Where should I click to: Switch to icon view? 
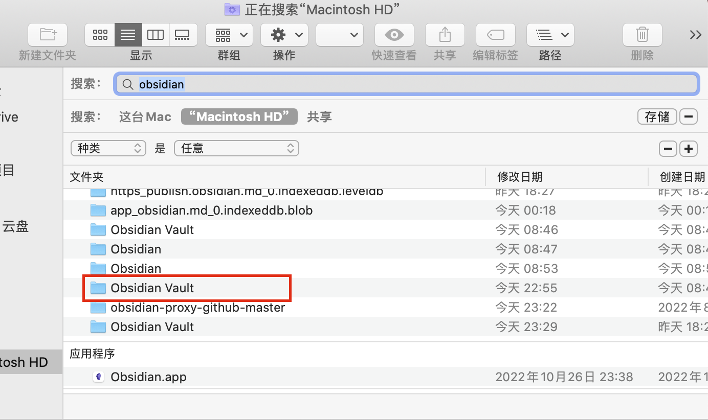[100, 35]
